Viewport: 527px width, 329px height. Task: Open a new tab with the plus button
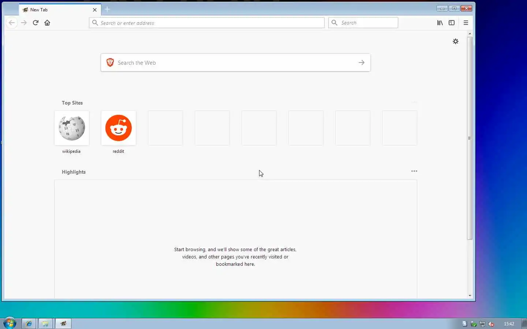(107, 10)
